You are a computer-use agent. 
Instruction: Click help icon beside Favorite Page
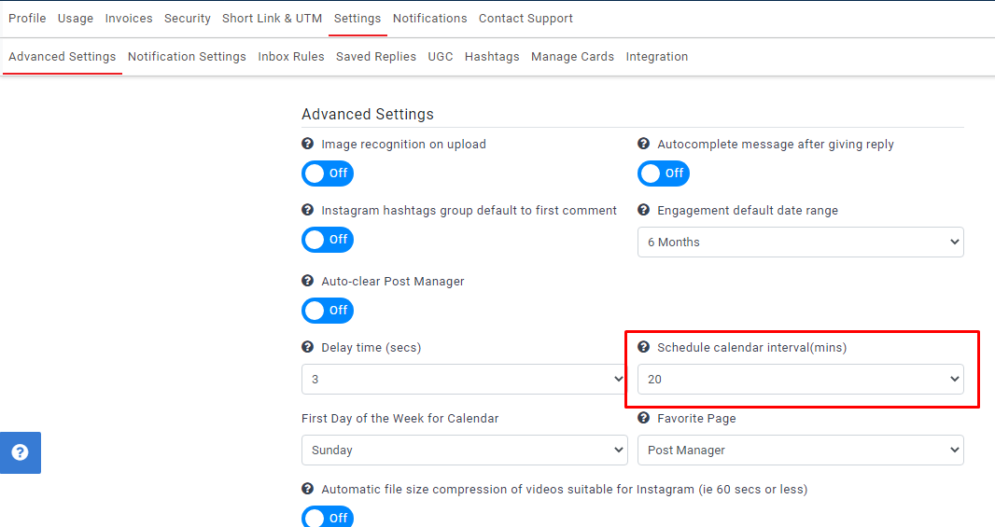tap(643, 419)
